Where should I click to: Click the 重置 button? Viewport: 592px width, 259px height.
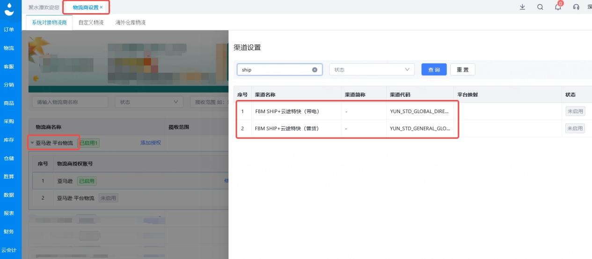[462, 70]
